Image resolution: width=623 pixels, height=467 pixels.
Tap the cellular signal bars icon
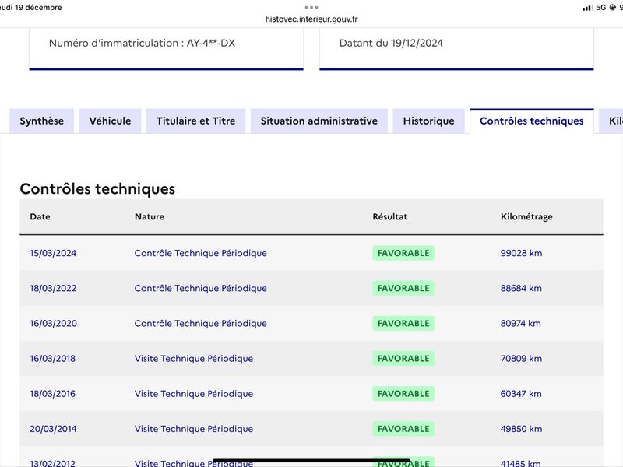click(x=587, y=8)
